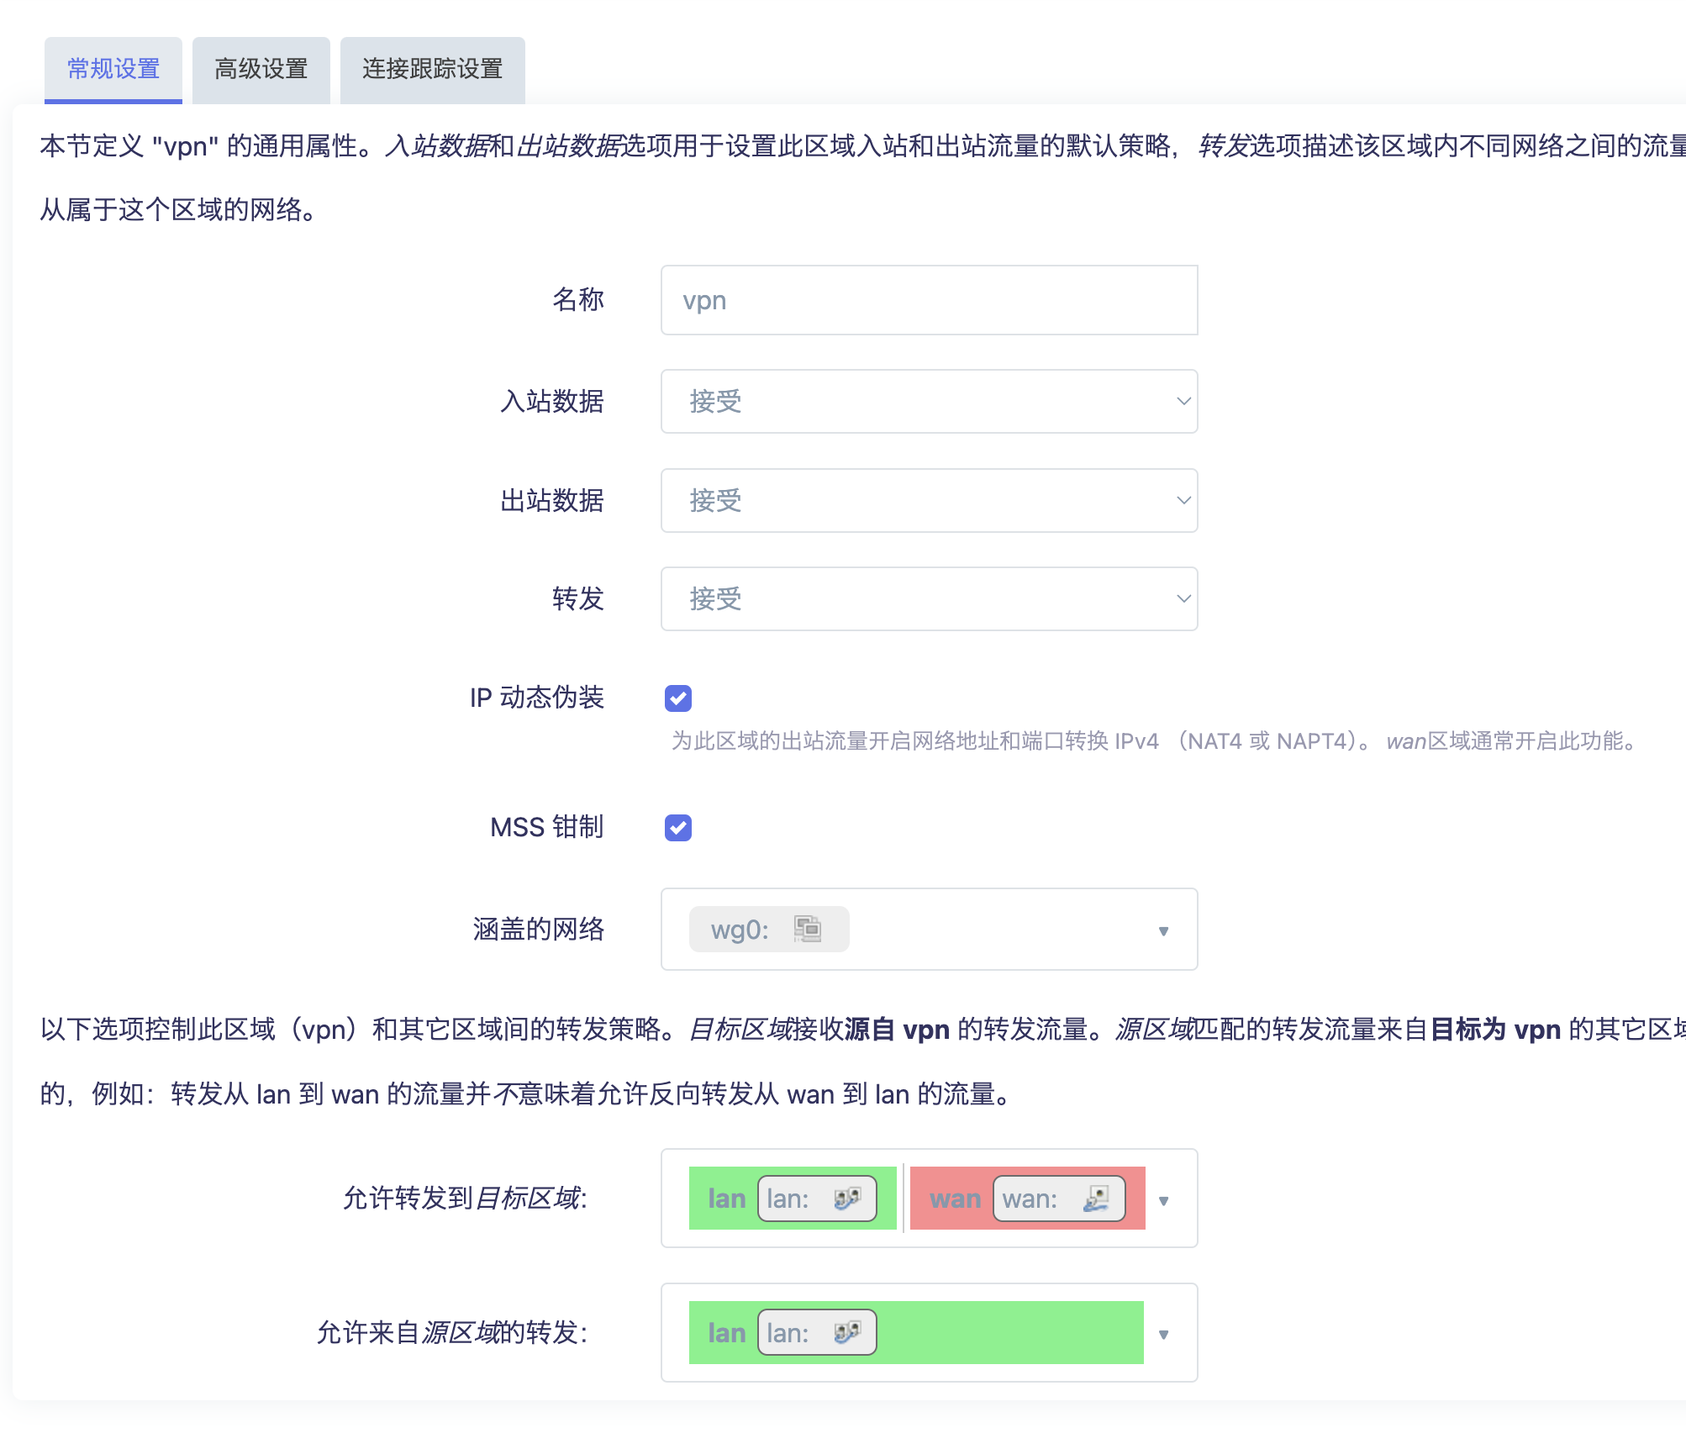Click the red wan zone badge
This screenshot has width=1686, height=1449.
coord(955,1199)
